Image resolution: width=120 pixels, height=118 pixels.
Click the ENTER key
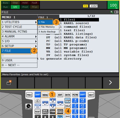tap(60, 112)
